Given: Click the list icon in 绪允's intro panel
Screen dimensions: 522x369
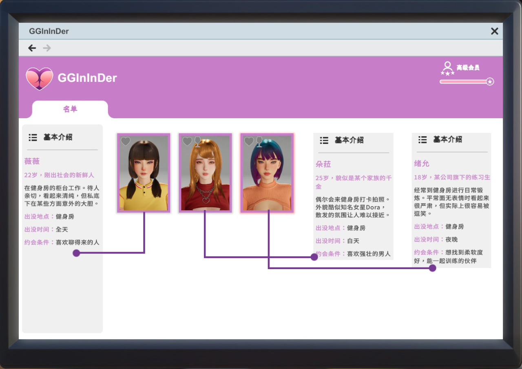Looking at the screenshot, I should pyautogui.click(x=422, y=139).
